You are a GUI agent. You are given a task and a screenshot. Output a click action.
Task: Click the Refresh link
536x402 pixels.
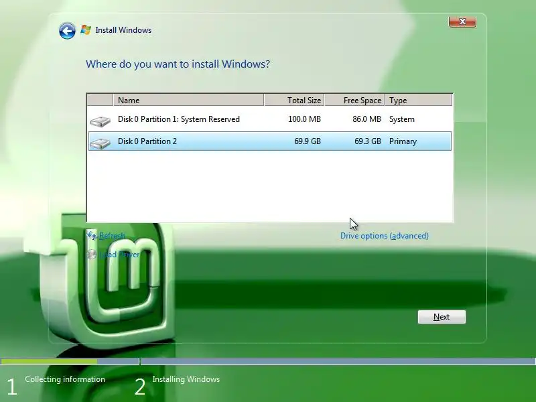[x=112, y=236]
